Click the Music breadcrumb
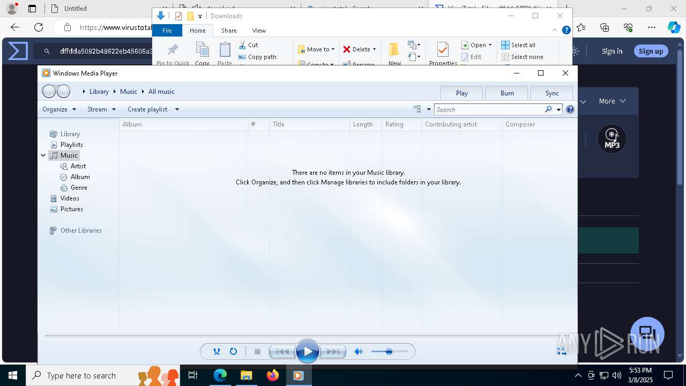This screenshot has width=686, height=386. [x=129, y=92]
